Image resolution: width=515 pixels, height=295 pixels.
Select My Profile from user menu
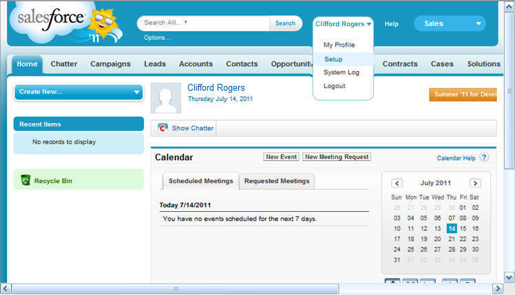tap(339, 45)
